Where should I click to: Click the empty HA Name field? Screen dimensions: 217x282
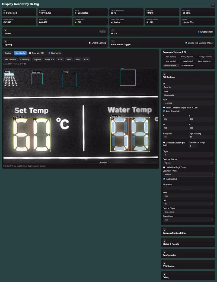point(188,188)
